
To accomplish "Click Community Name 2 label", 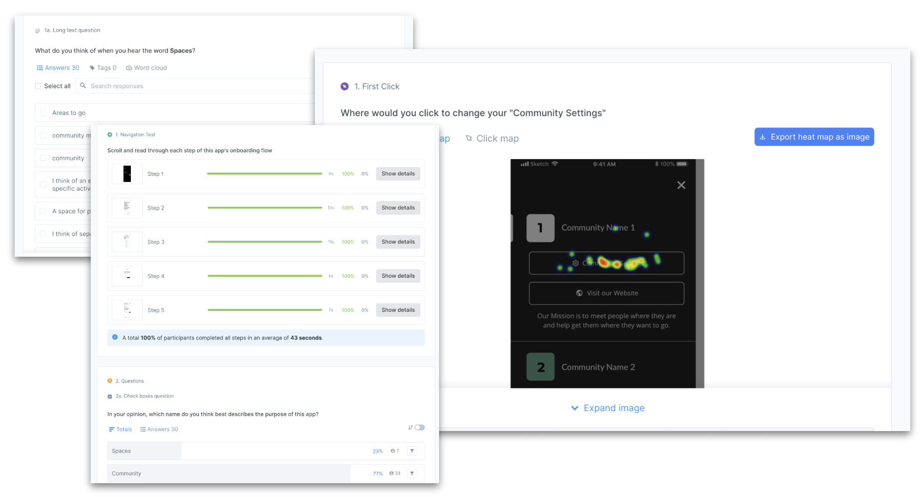I will click(x=598, y=367).
